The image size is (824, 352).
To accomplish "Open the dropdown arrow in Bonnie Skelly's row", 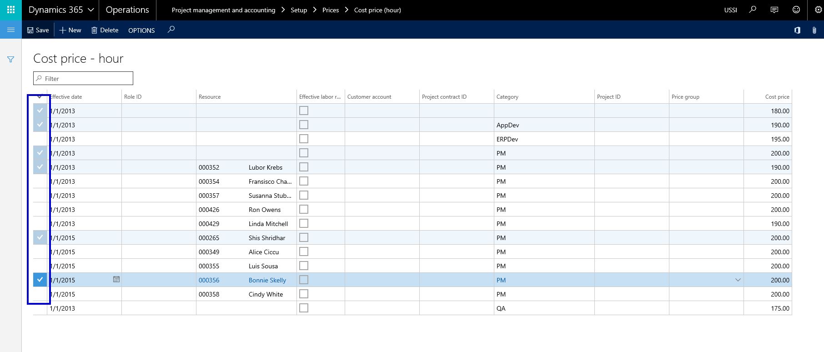I will click(738, 280).
